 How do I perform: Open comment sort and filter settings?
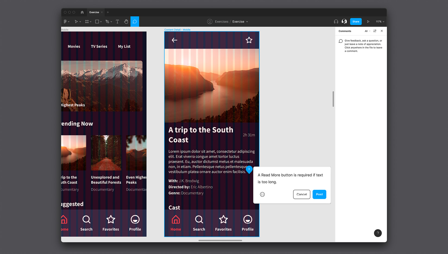[x=375, y=31]
